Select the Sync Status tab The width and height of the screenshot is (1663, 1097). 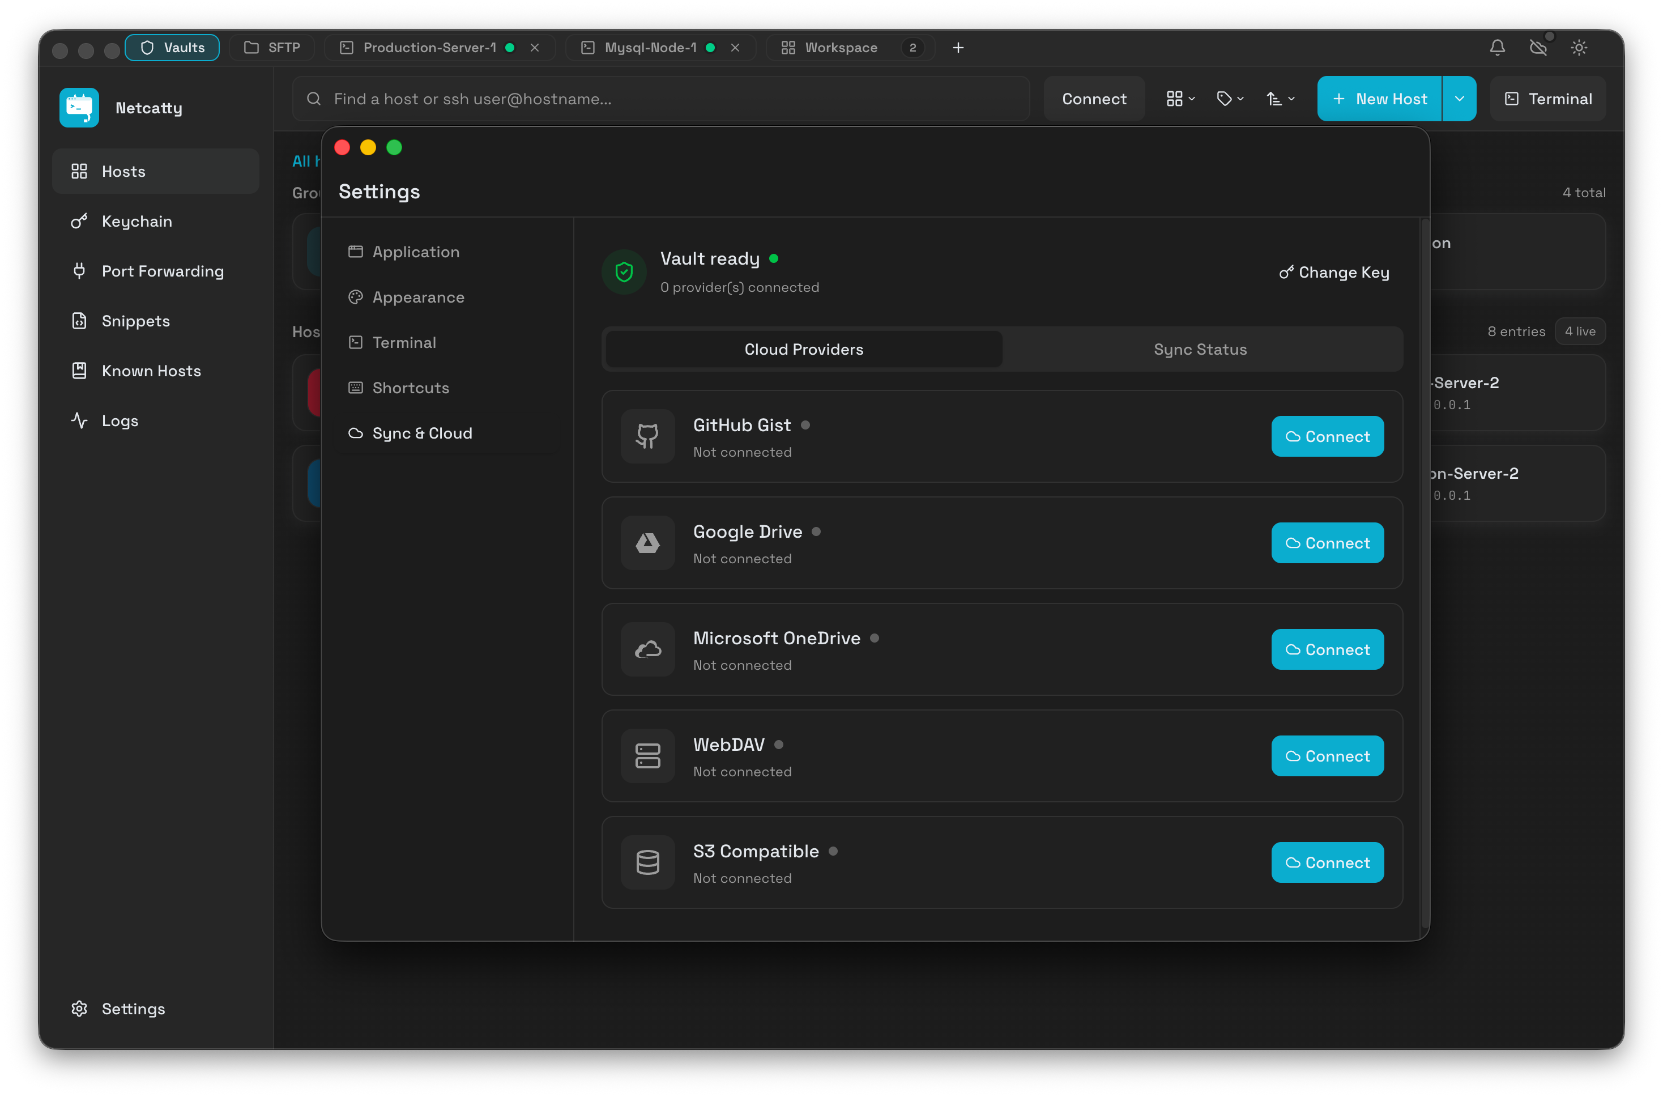coord(1200,349)
